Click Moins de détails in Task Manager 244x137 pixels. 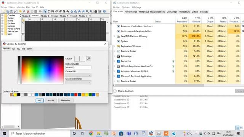tap(126, 91)
